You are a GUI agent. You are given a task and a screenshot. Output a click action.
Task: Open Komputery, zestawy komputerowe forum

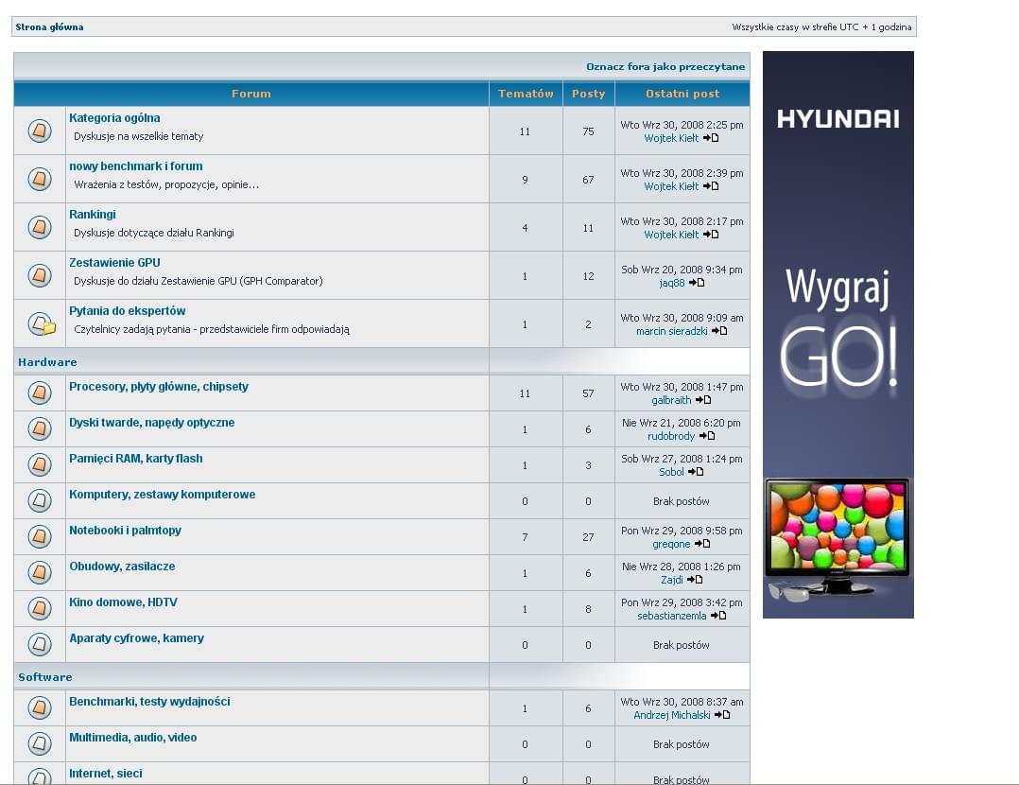pyautogui.click(x=163, y=495)
